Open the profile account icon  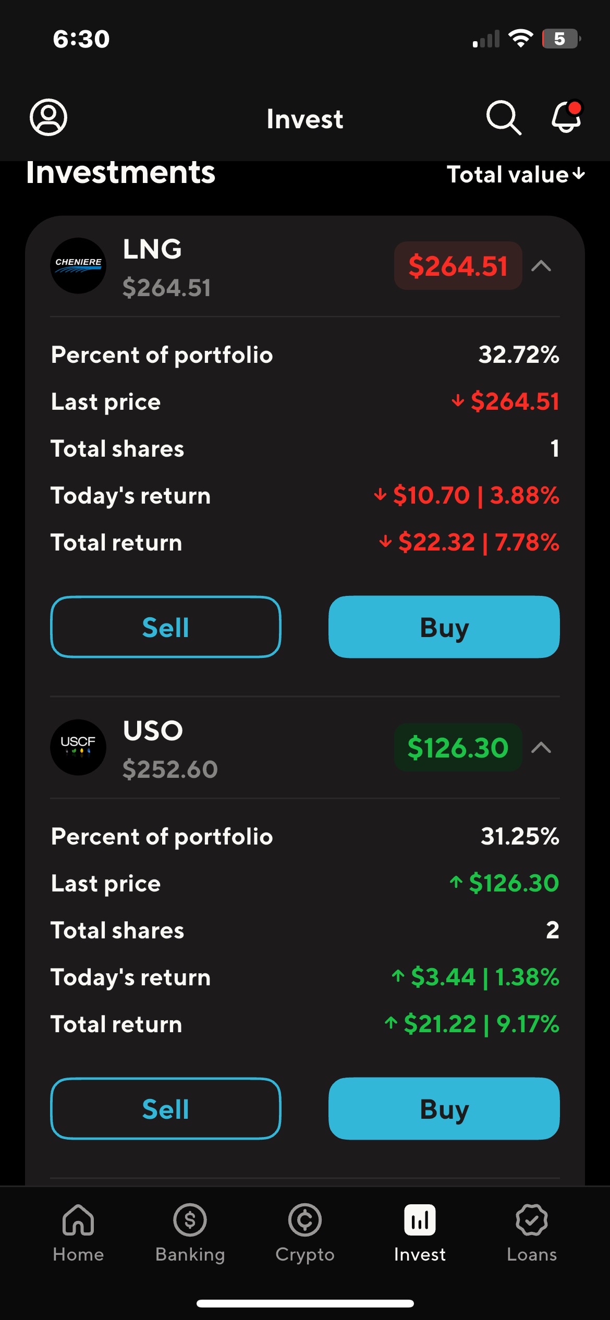pos(48,117)
